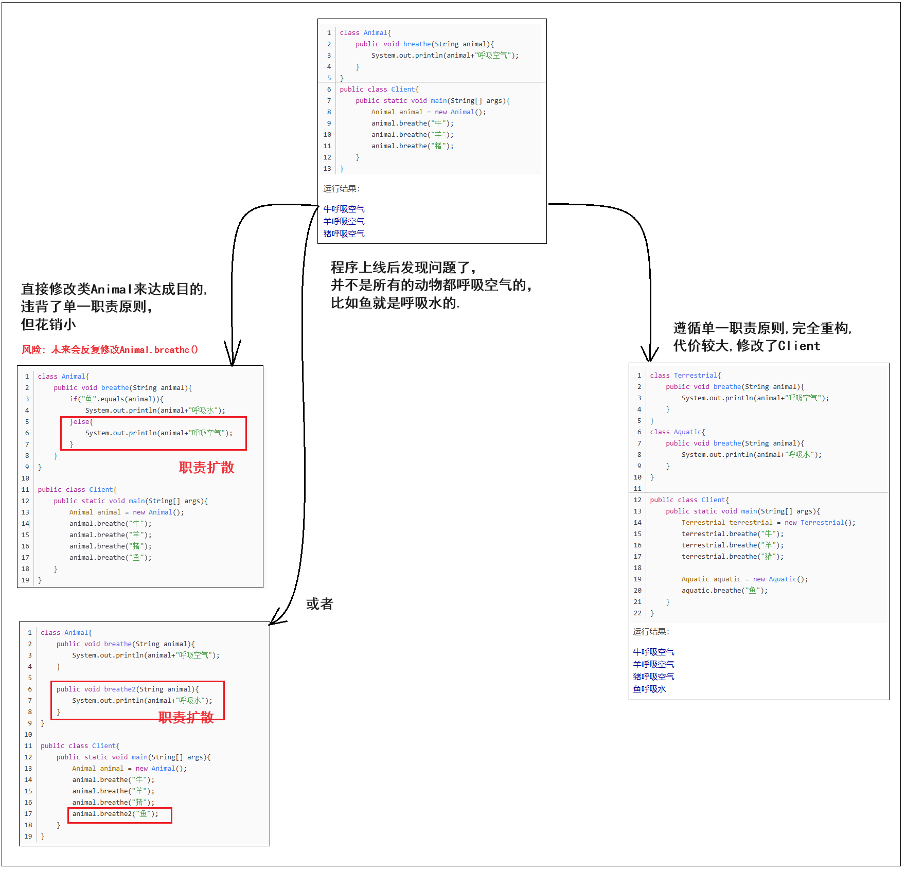This screenshot has width=906, height=871.
Task: Click the output line "鱼呼吸水"
Action: 649,689
